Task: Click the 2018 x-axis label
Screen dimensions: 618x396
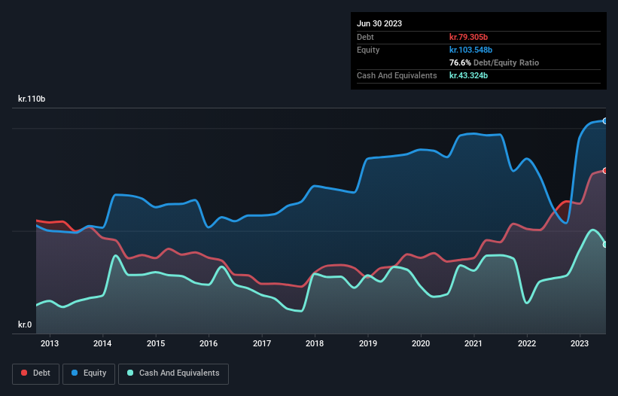Action: point(315,343)
